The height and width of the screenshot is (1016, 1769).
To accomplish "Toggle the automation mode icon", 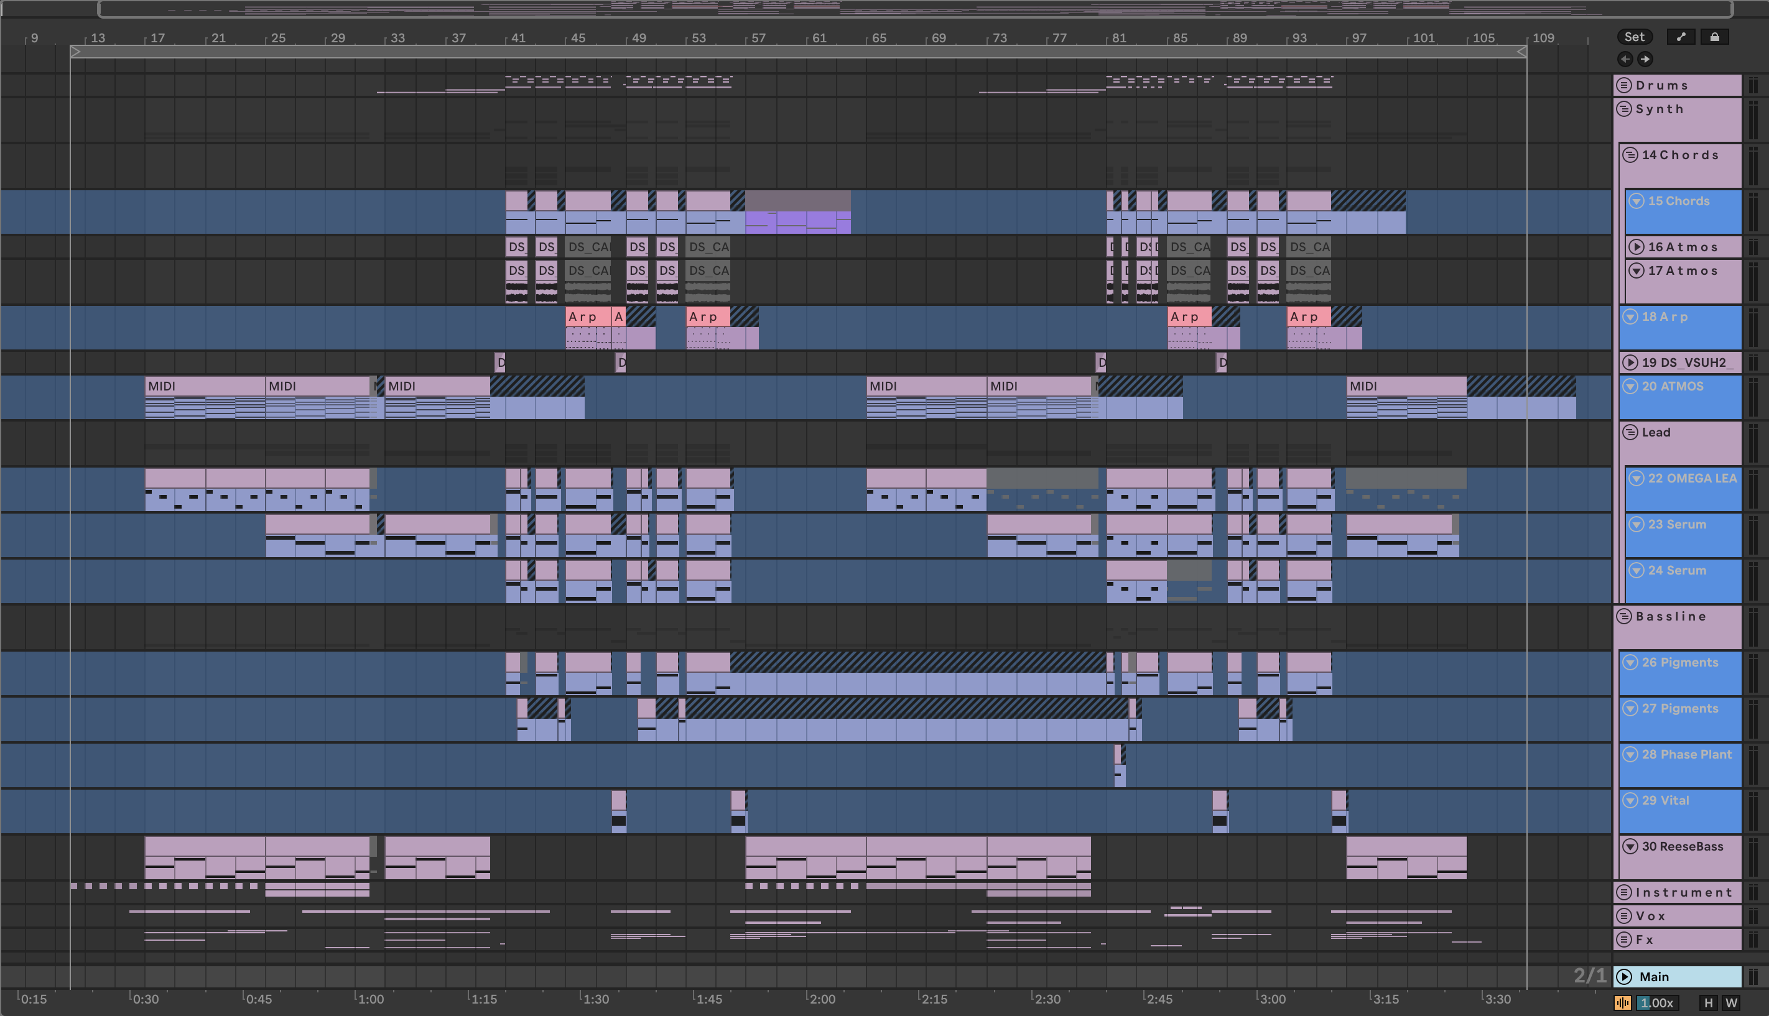I will coord(1681,37).
